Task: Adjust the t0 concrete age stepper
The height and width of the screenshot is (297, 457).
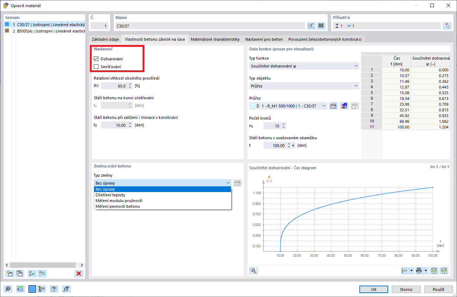Action: click(130, 125)
